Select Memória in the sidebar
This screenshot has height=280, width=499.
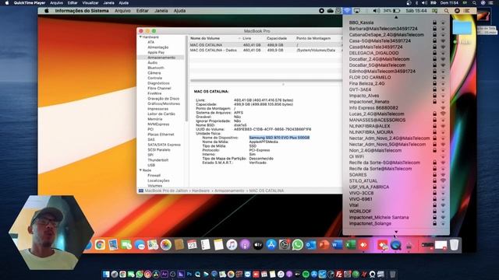click(154, 119)
